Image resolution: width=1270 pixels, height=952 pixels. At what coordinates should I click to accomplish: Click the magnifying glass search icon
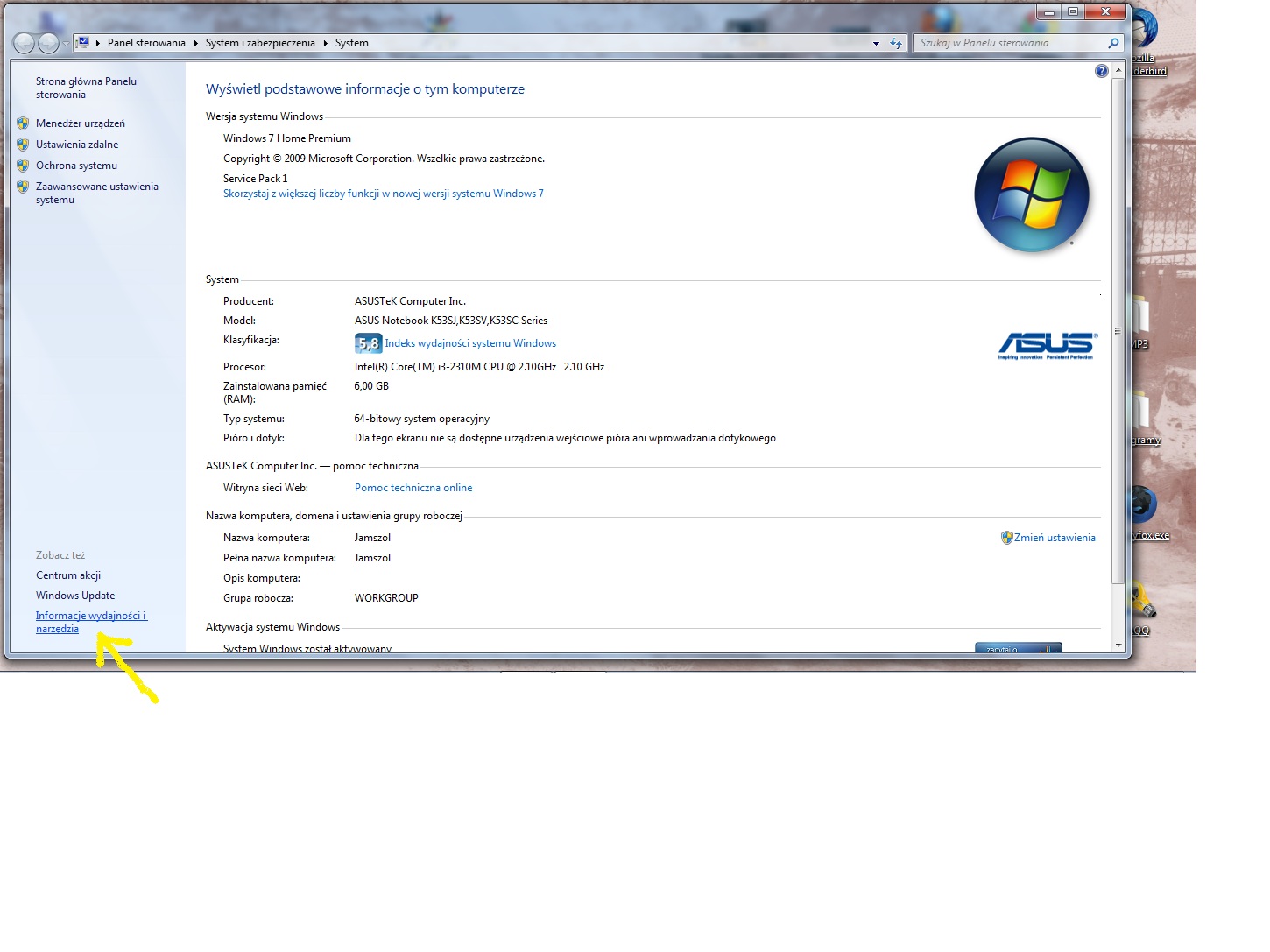(x=1113, y=43)
